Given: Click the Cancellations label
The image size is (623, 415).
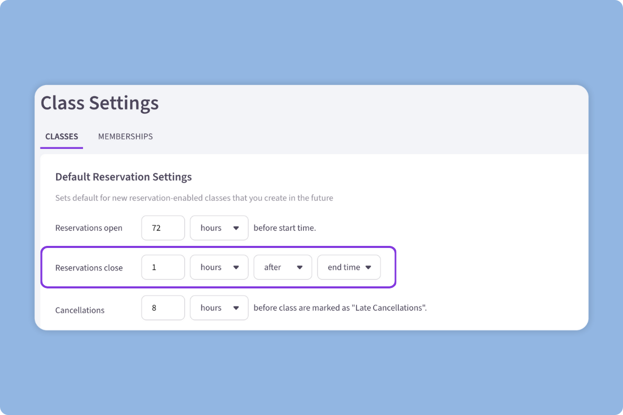Looking at the screenshot, I should [x=80, y=310].
